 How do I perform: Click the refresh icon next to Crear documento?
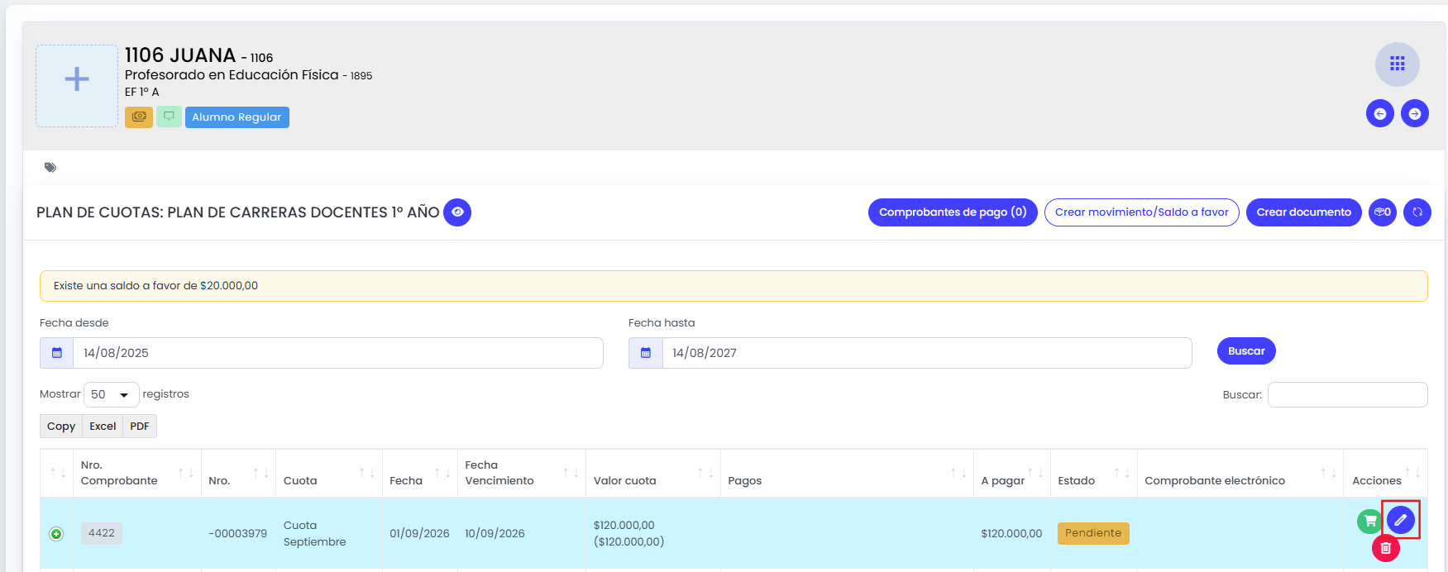point(1417,212)
